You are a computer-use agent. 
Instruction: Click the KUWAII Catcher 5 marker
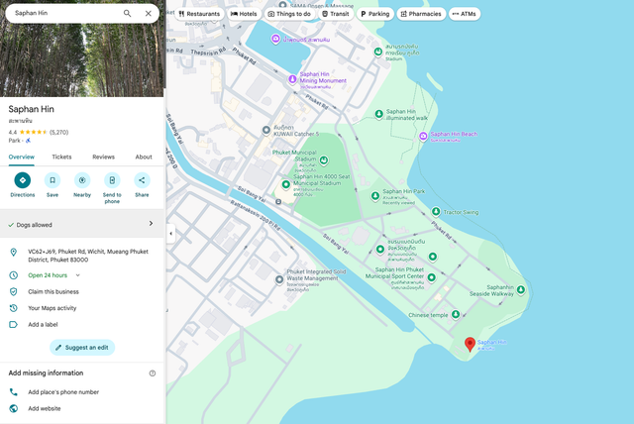266,130
